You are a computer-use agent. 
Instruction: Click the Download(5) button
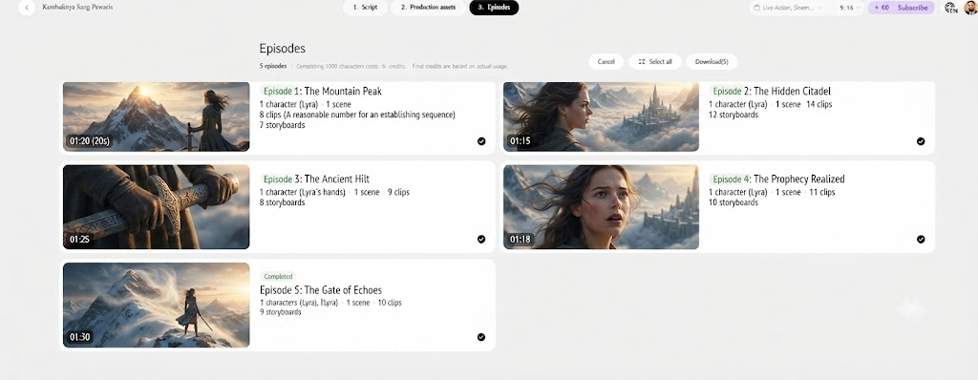click(x=712, y=62)
